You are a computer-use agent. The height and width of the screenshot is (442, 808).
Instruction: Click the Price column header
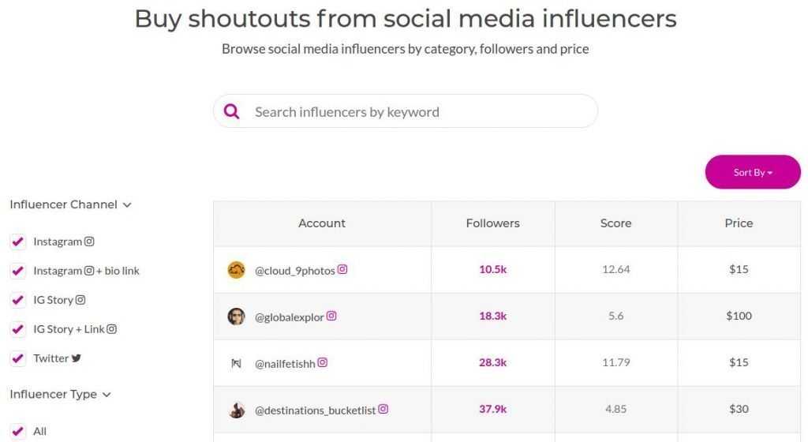[x=739, y=223]
